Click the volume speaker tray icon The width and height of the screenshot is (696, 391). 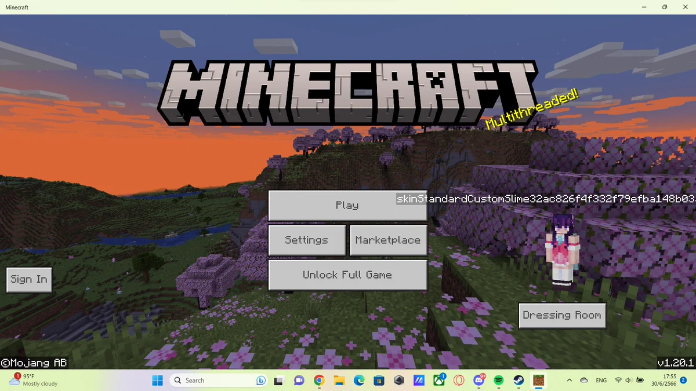(x=629, y=380)
